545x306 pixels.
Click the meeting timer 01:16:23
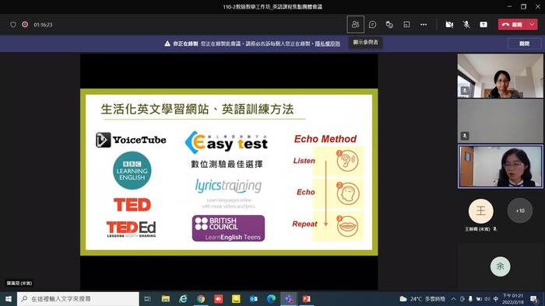point(43,25)
